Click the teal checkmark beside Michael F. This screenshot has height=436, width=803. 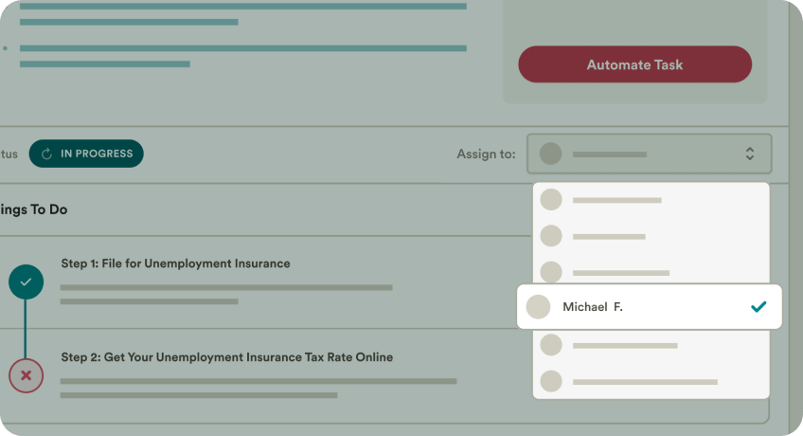coord(758,307)
